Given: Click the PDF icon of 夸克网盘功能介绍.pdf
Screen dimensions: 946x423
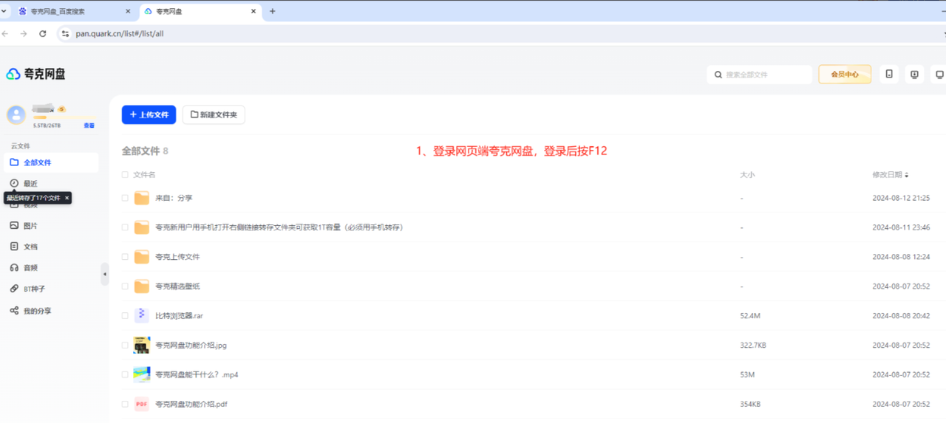Looking at the screenshot, I should tap(141, 404).
